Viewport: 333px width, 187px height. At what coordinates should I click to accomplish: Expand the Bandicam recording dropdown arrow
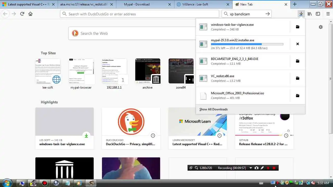click(x=251, y=168)
